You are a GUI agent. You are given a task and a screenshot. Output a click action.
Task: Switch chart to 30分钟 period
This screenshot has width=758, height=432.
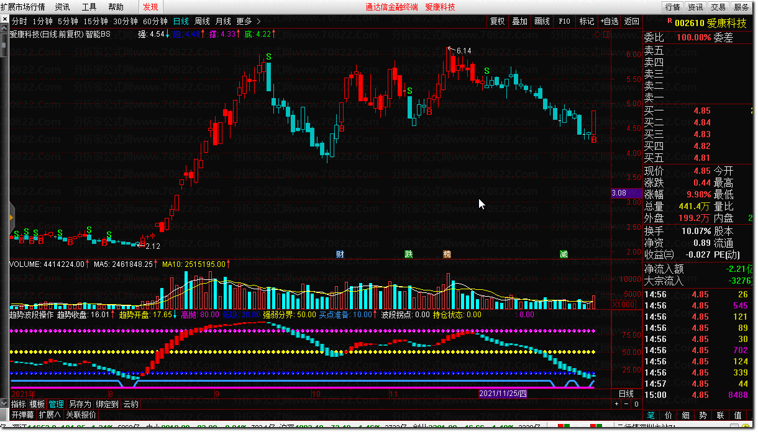point(126,21)
